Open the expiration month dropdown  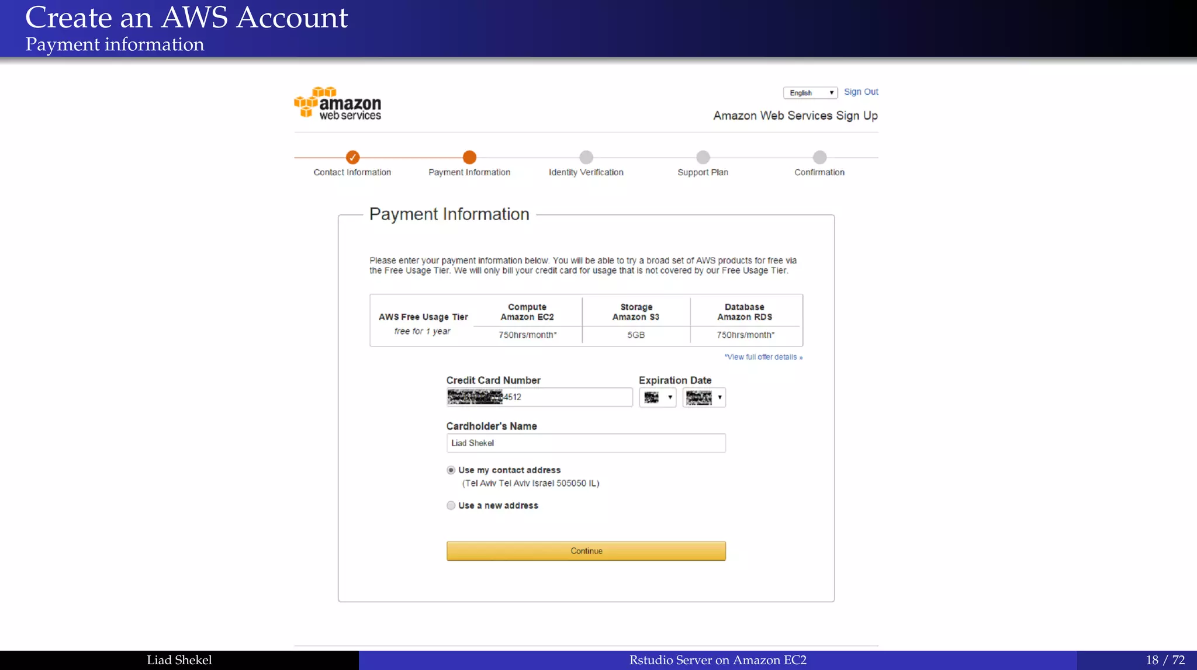(658, 398)
